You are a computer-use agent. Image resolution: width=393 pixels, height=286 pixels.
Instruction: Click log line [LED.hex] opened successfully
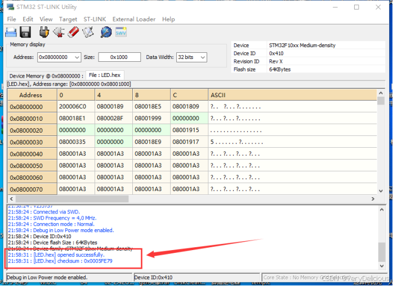(56, 255)
